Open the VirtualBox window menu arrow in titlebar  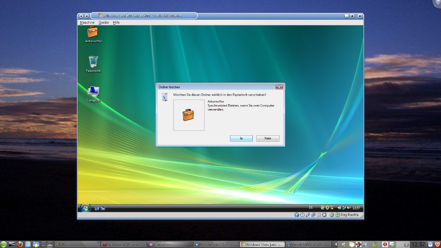81,16
